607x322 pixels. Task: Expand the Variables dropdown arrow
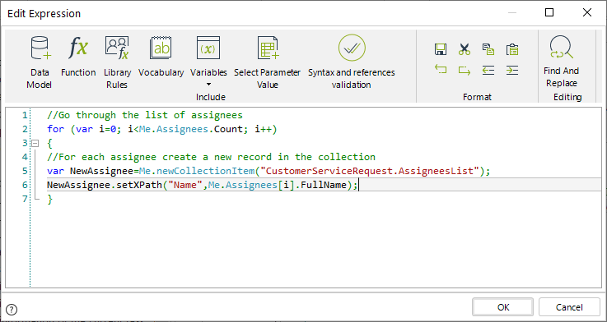[208, 84]
